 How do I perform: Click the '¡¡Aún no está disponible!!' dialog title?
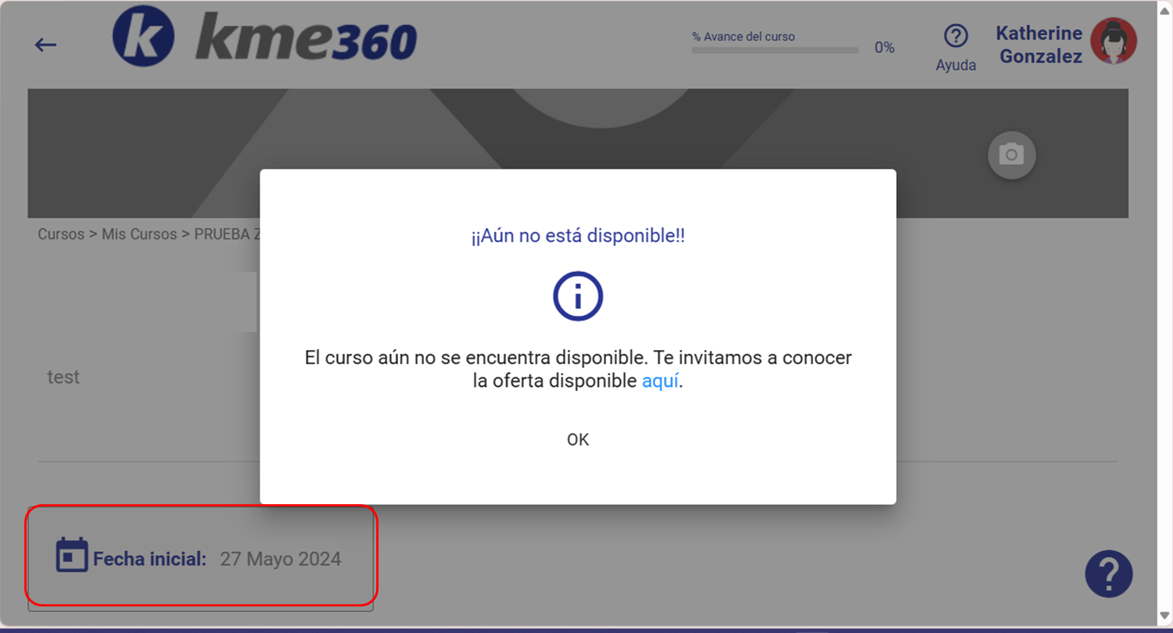(578, 236)
